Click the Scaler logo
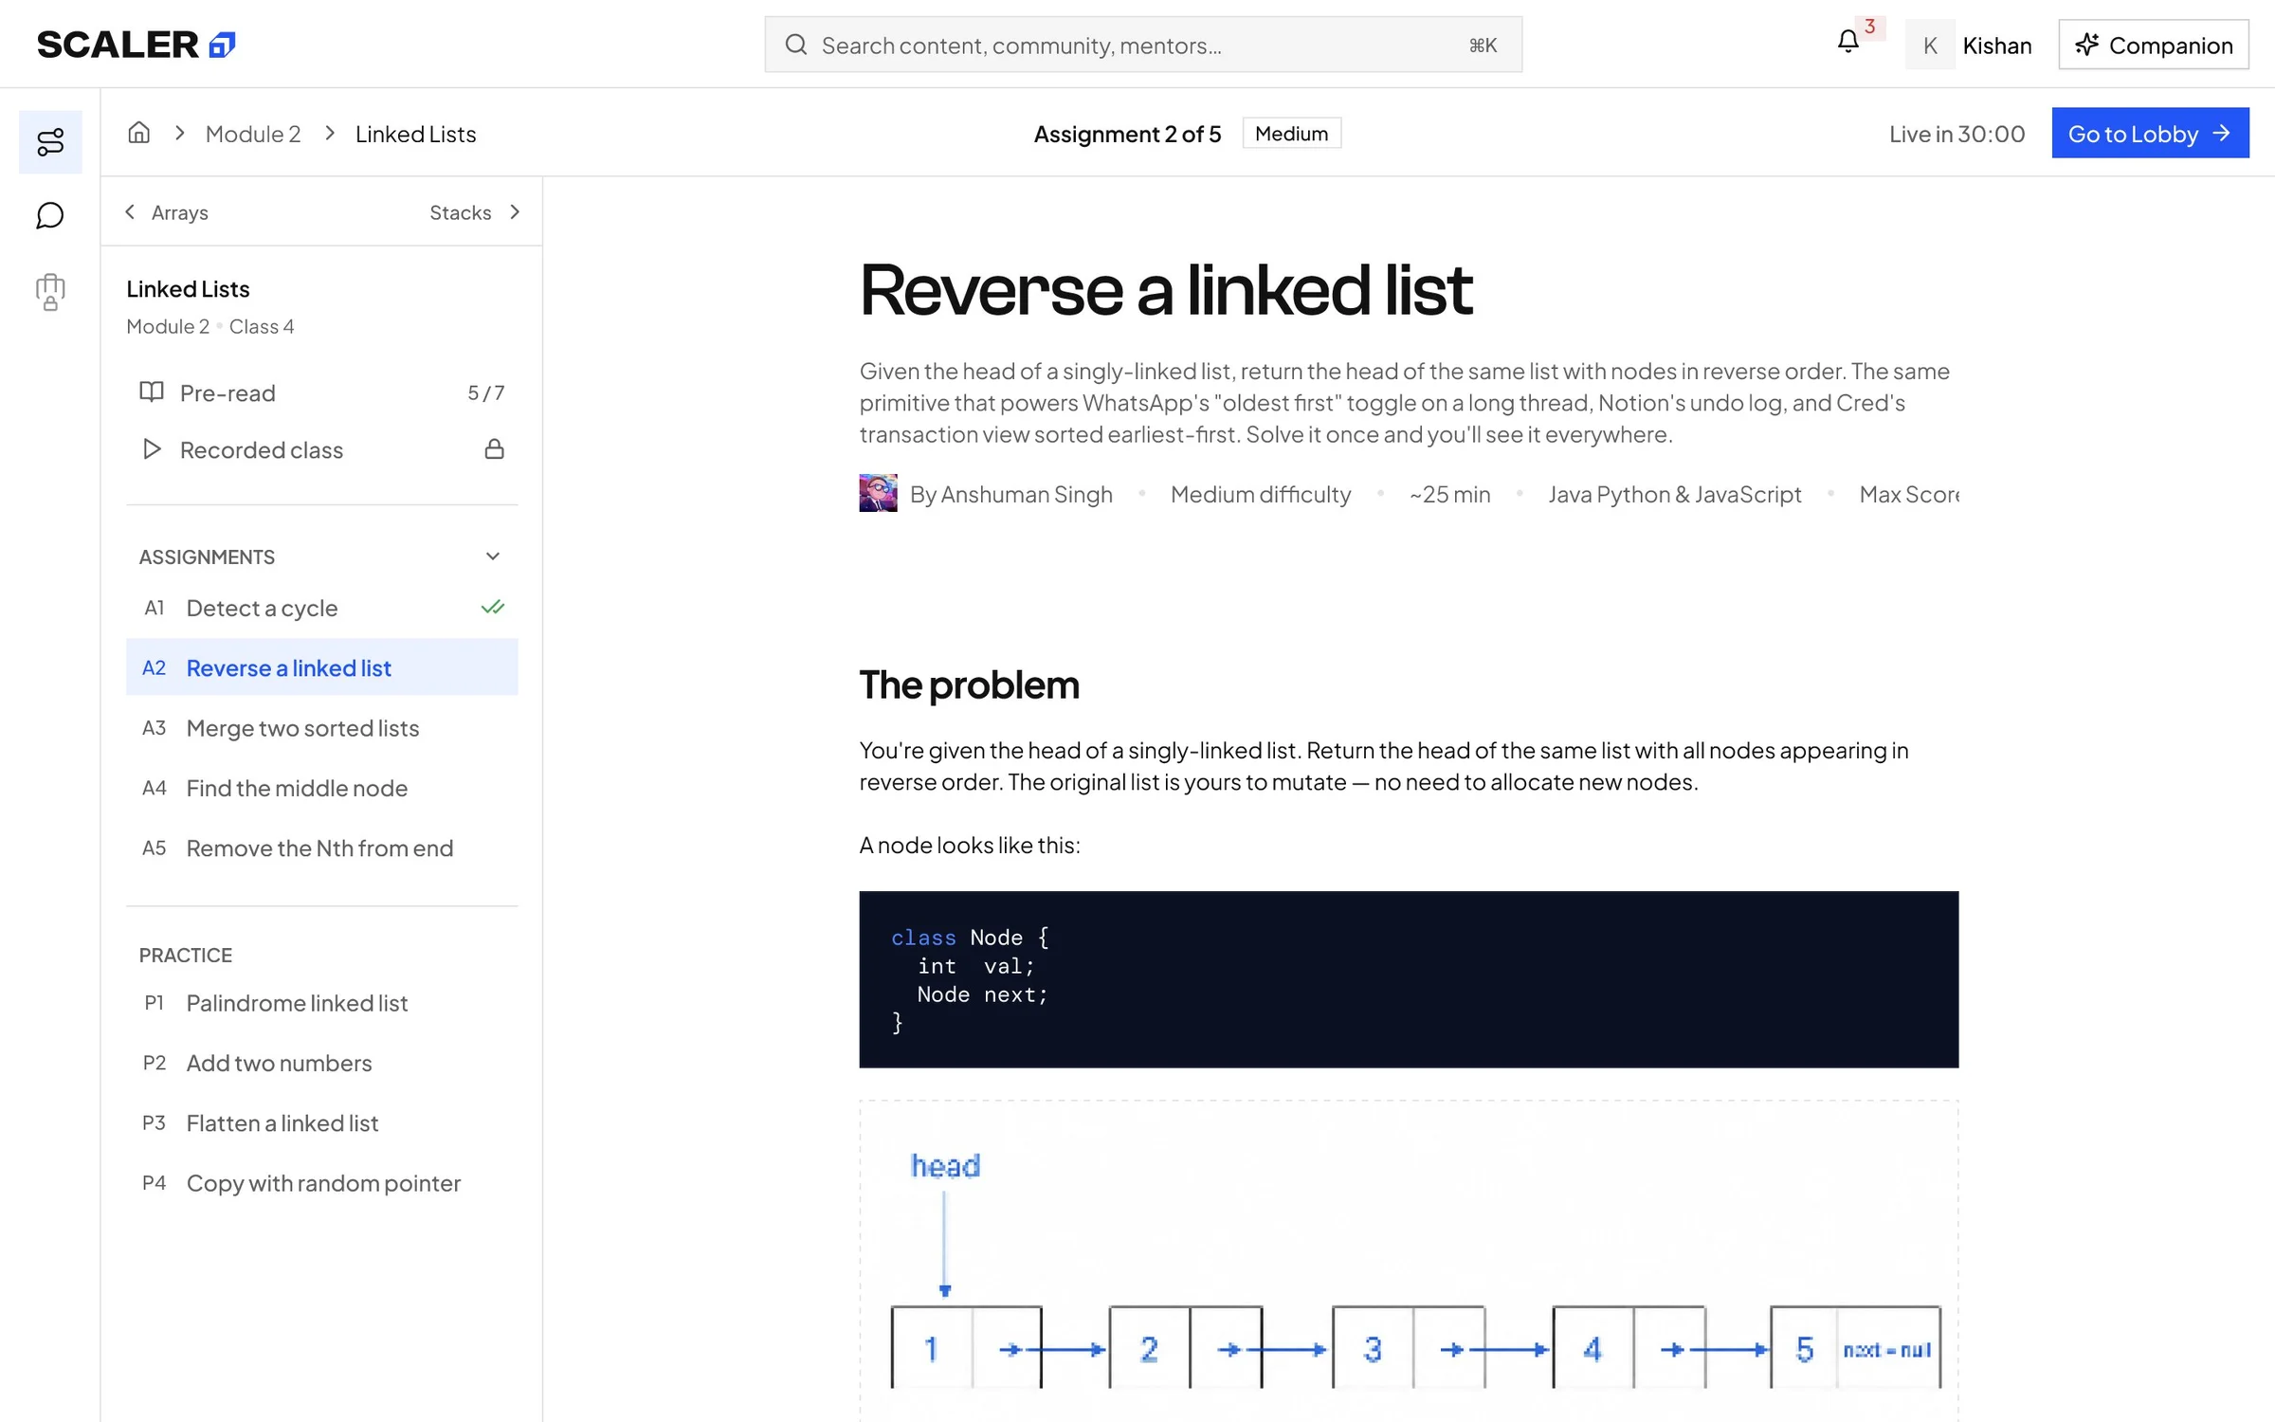The image size is (2275, 1422). (x=136, y=45)
